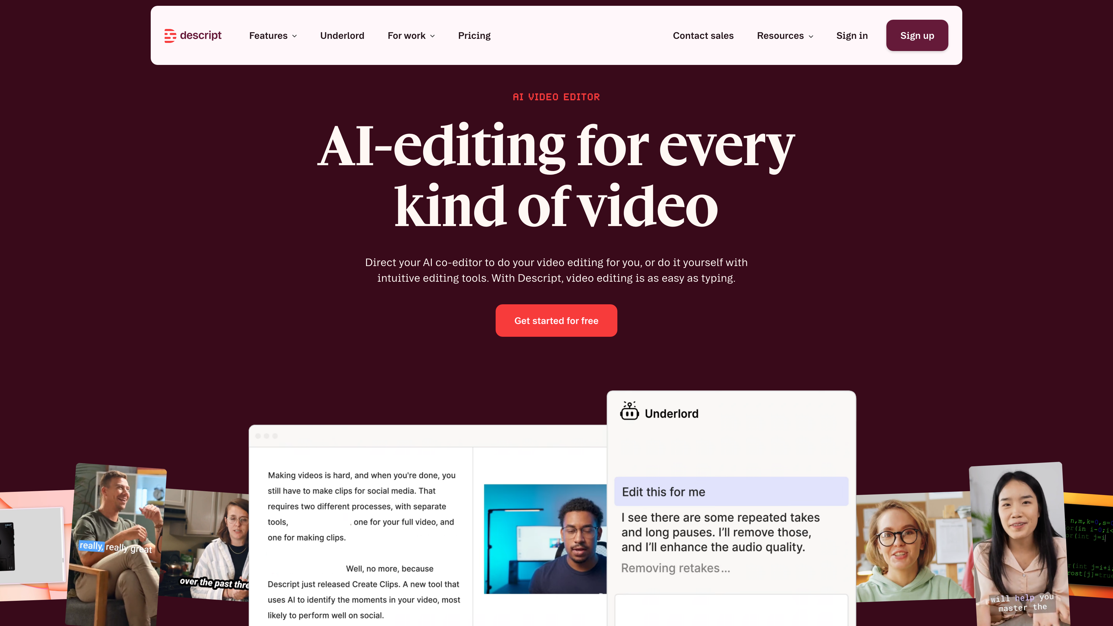Click the Sign in link

[852, 35]
